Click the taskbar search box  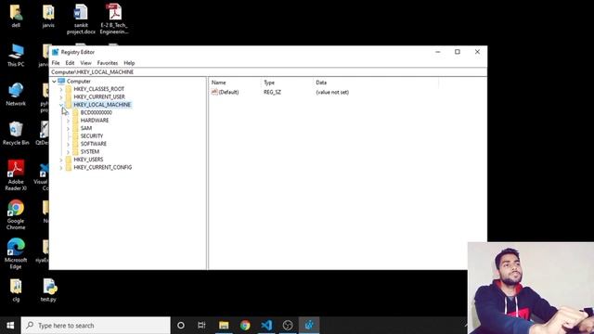point(96,326)
